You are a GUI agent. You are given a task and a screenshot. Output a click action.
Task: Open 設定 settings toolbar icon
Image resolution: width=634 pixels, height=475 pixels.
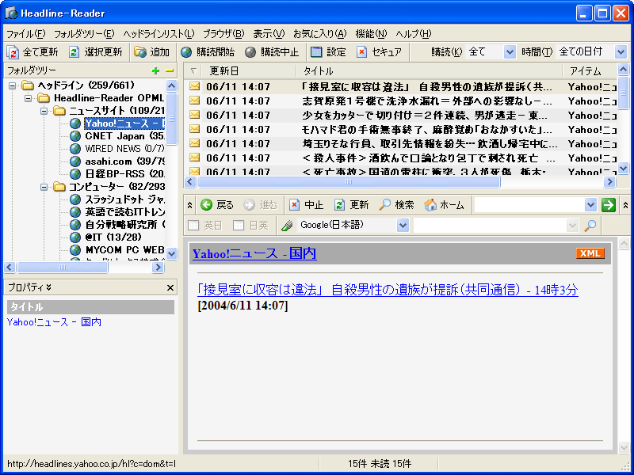[316, 52]
